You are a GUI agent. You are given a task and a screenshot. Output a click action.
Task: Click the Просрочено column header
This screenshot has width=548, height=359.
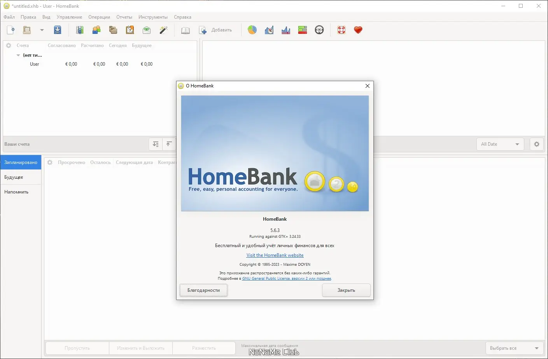[72, 162]
